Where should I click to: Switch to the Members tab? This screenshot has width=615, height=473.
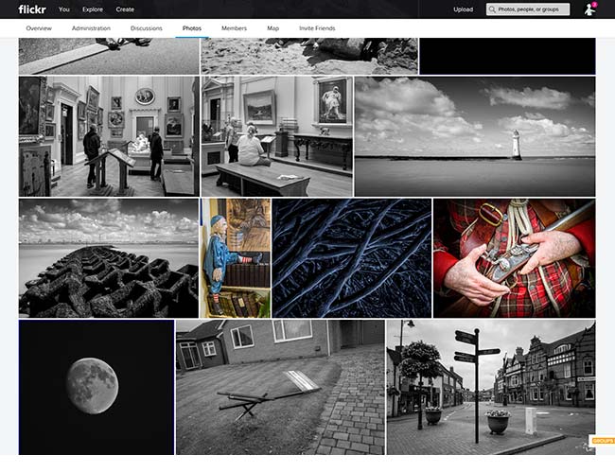(234, 28)
